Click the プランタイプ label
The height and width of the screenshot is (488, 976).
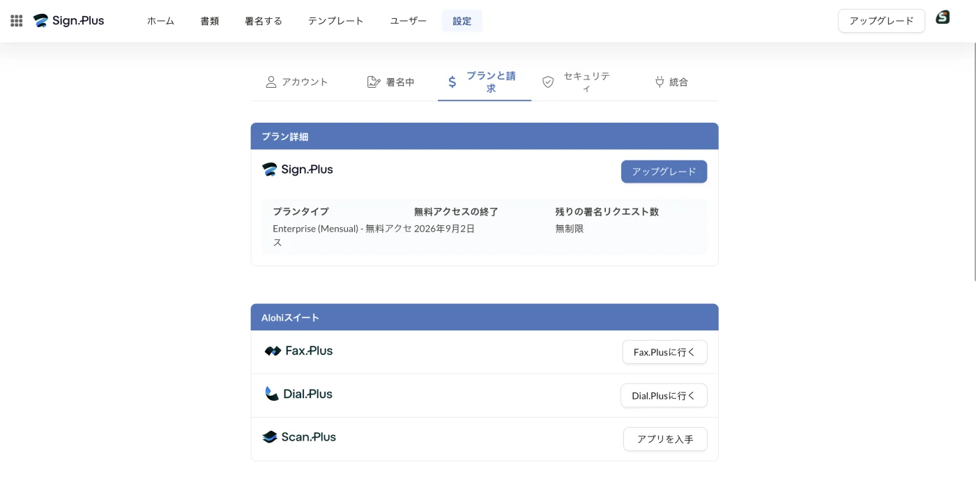(300, 211)
